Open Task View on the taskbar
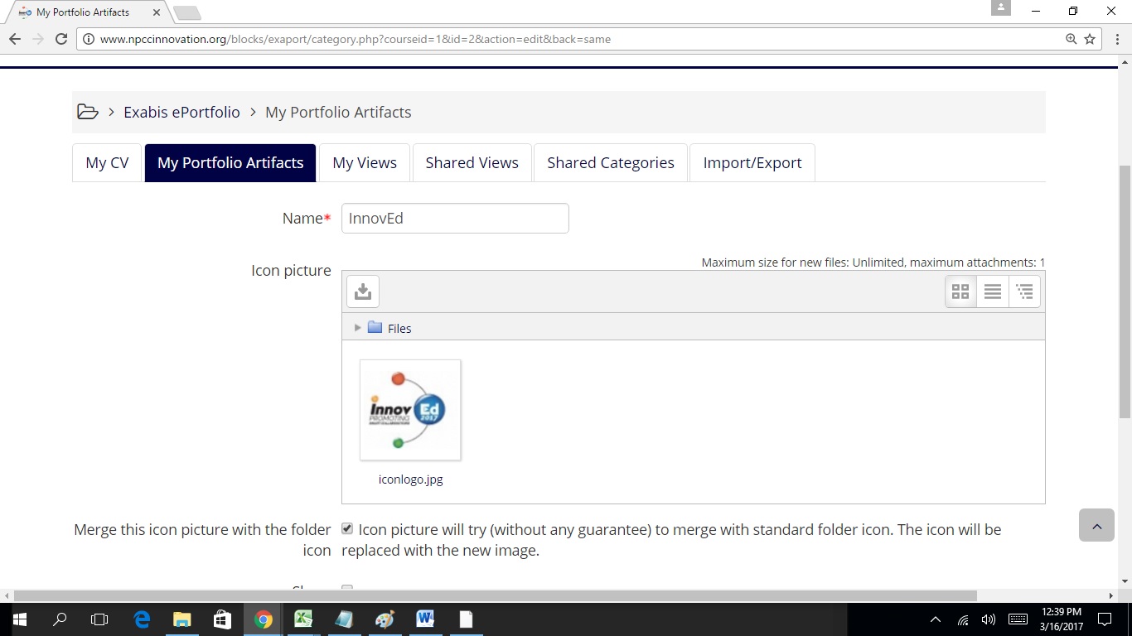 pos(99,619)
